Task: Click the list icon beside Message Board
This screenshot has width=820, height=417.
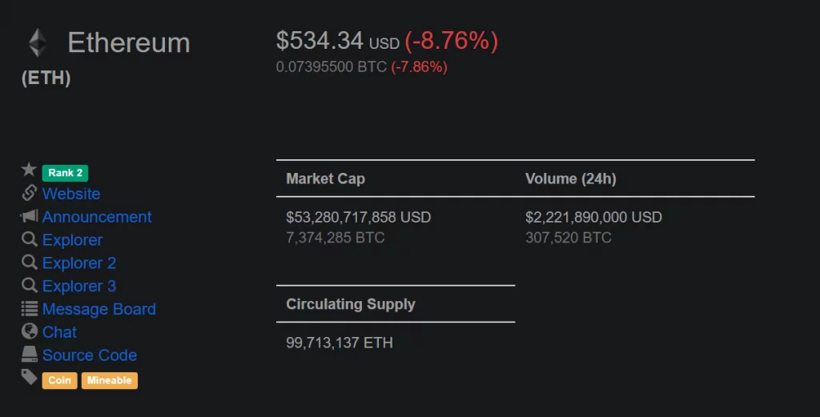Action: tap(30, 308)
